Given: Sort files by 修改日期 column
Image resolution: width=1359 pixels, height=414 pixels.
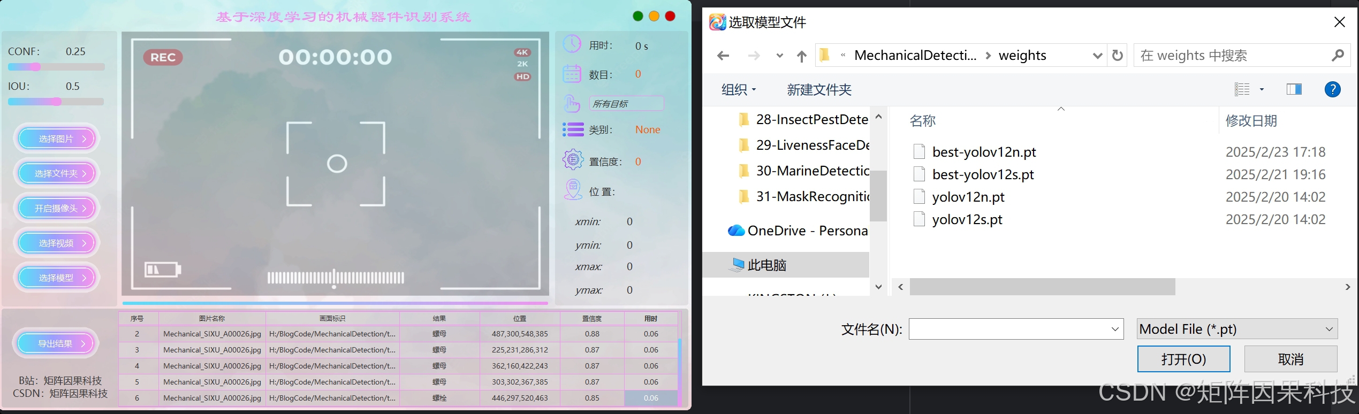Looking at the screenshot, I should 1251,120.
